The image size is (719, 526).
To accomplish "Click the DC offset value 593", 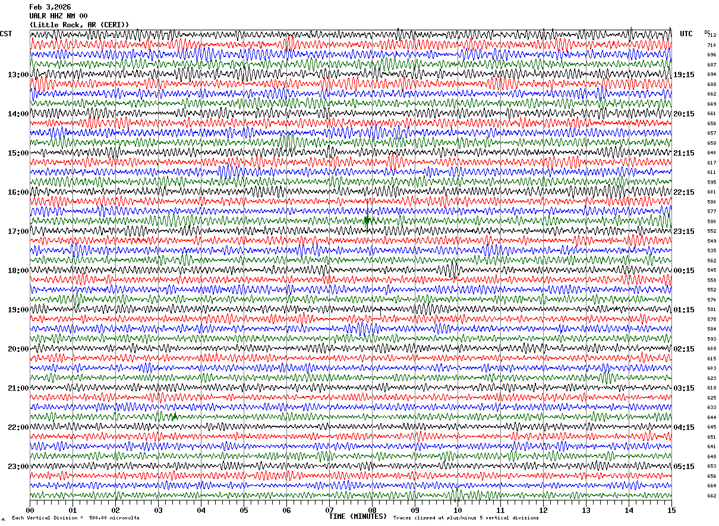I will [712, 339].
